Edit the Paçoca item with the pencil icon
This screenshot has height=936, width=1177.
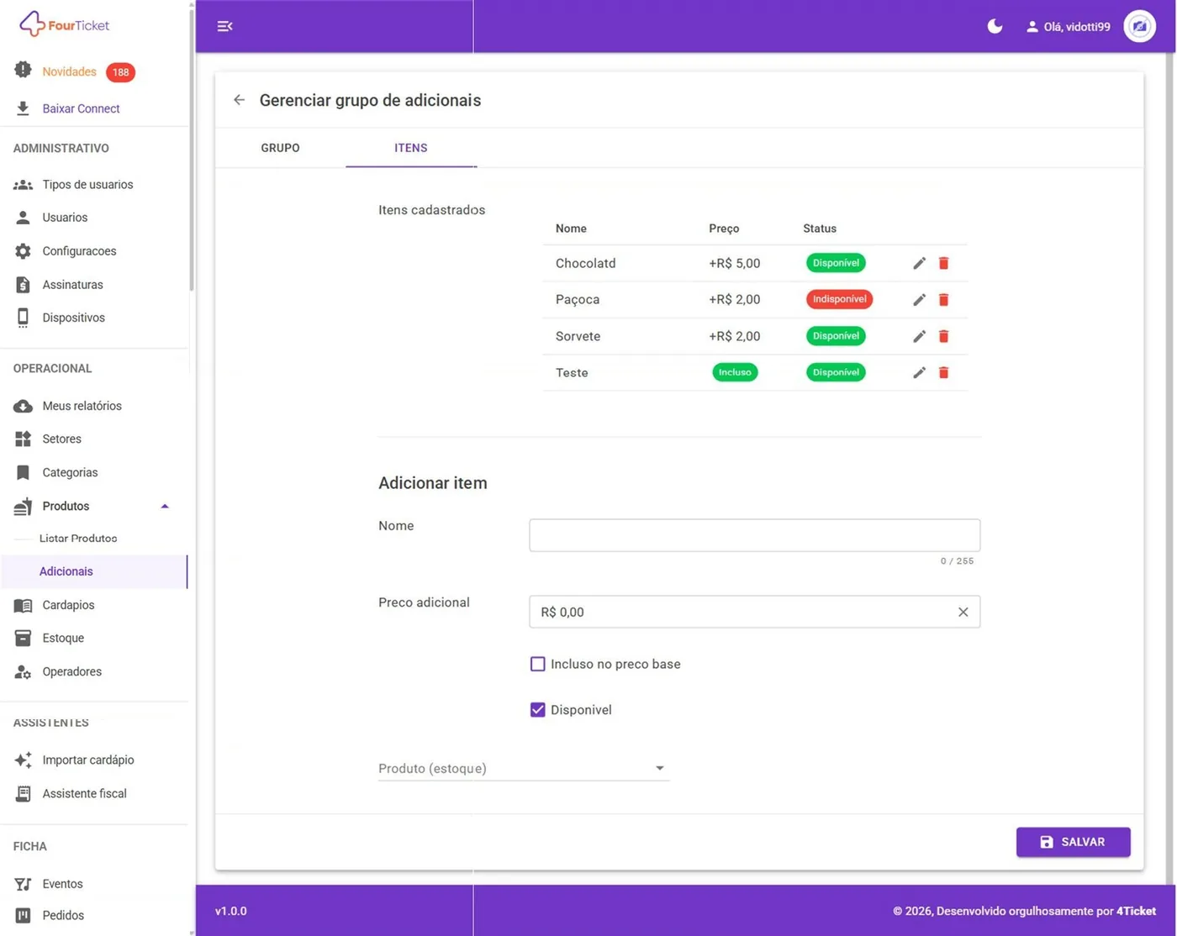click(x=919, y=300)
